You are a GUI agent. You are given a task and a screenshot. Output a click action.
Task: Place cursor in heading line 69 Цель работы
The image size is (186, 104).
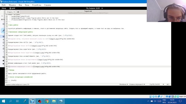[x=13, y=25]
